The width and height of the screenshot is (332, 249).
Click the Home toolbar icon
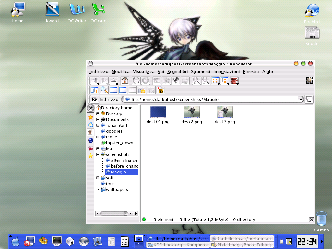[125, 80]
